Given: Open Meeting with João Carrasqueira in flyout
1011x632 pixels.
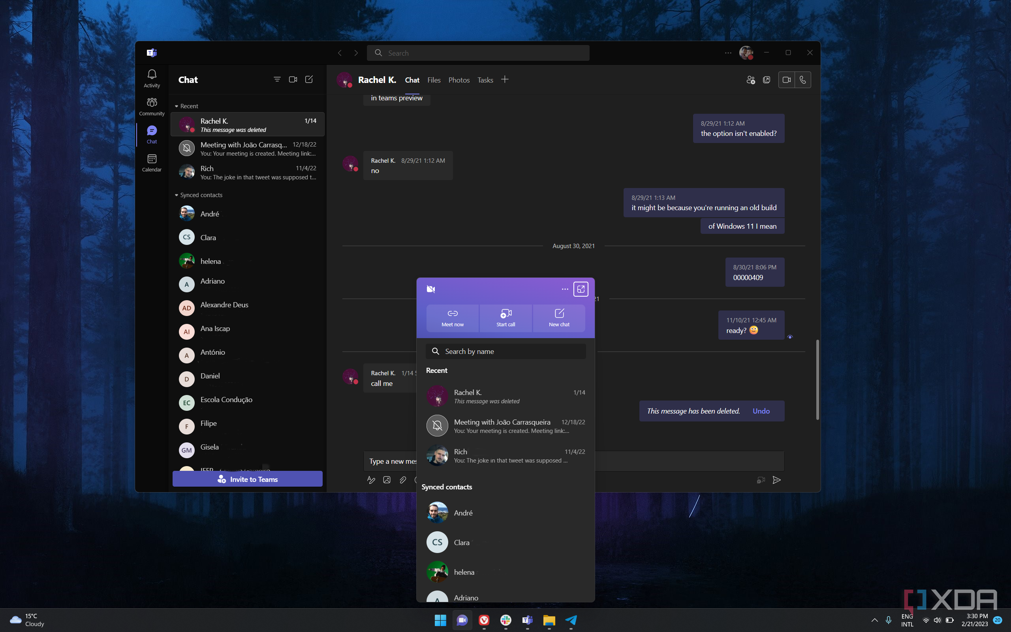Looking at the screenshot, I should pyautogui.click(x=505, y=426).
